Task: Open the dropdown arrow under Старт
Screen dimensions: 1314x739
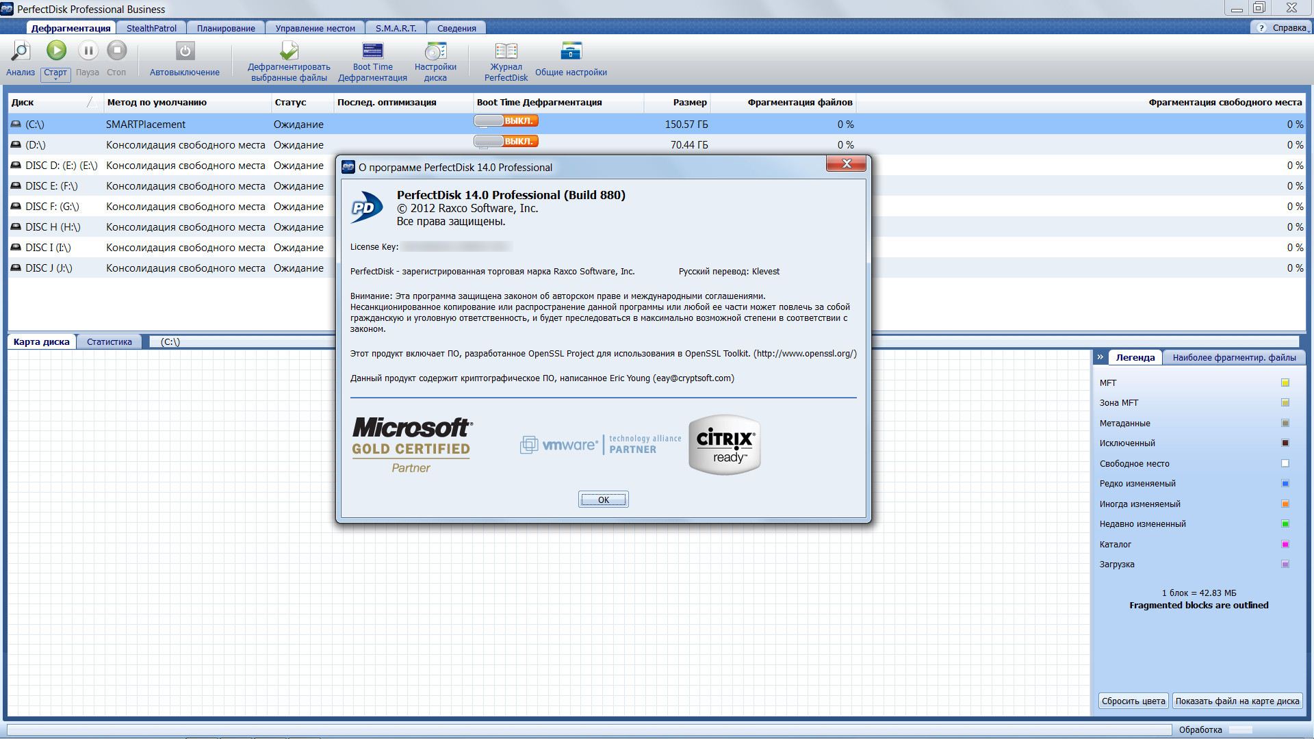Action: [55, 79]
